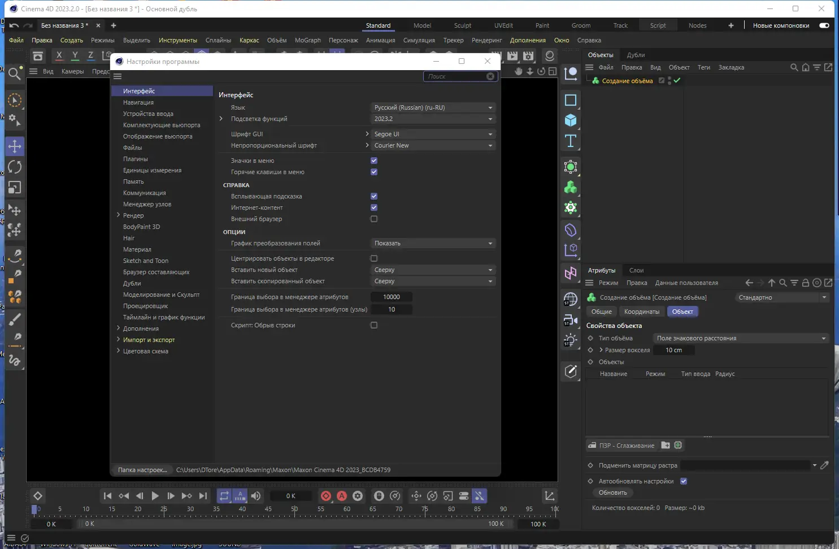Screen dimensions: 839x549
Task: Open the Volume Builder generator icon
Action: tap(571, 187)
